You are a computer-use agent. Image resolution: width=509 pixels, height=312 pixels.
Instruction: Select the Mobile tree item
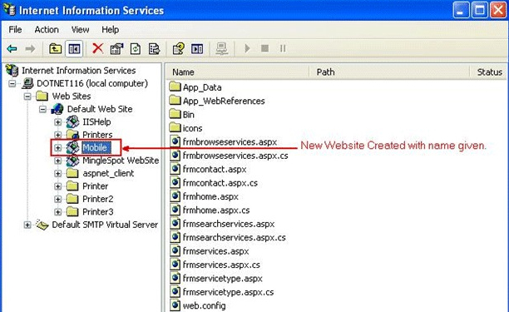point(96,148)
